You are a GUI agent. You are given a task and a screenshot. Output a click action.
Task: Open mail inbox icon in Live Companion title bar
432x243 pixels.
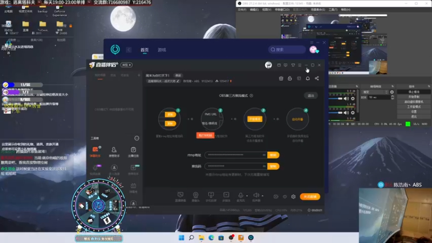279,65
